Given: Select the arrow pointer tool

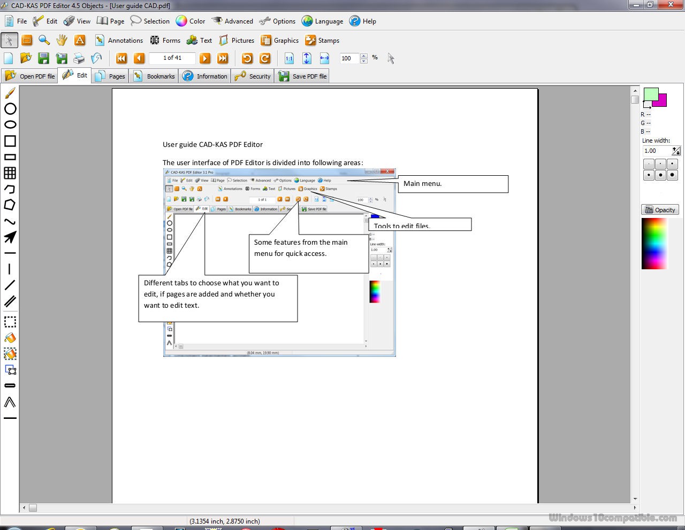Looking at the screenshot, I should coord(9,40).
